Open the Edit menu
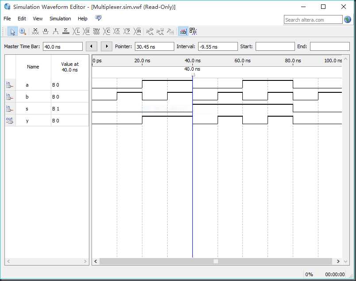The image size is (356, 281). pos(22,19)
